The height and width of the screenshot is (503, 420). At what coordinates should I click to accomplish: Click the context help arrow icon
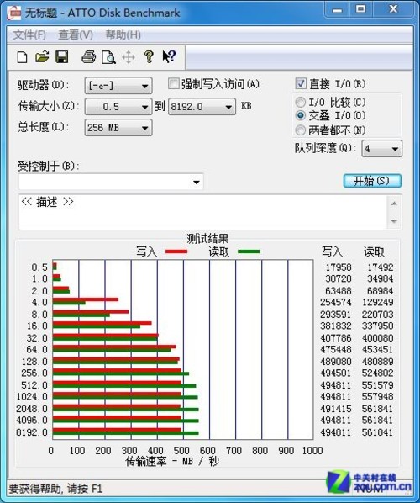pyautogui.click(x=169, y=56)
